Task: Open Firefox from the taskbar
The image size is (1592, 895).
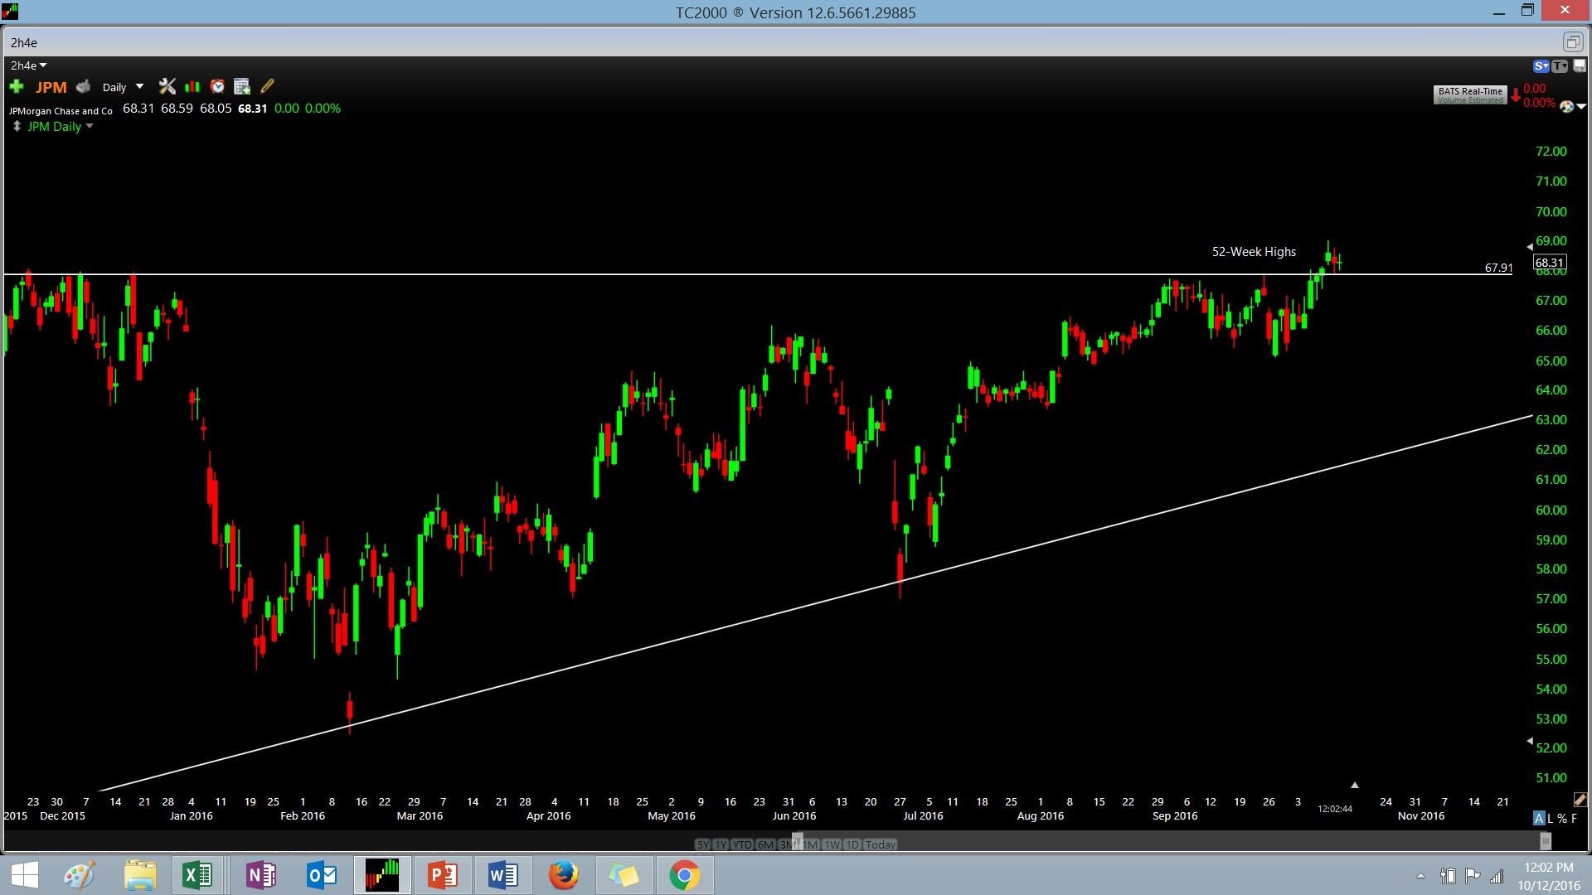Action: [564, 875]
